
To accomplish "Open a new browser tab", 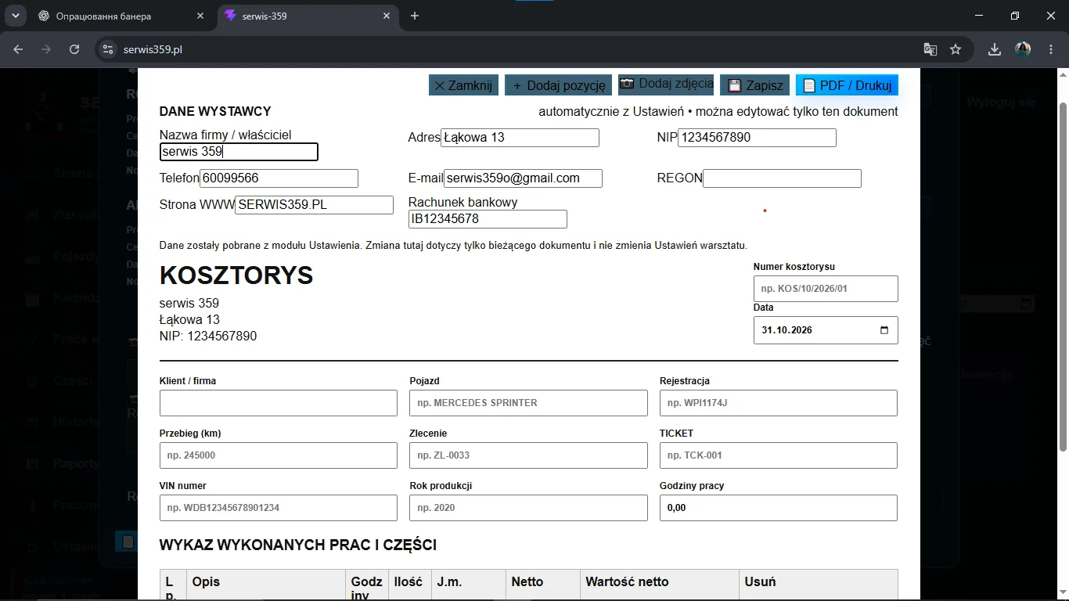I will (415, 16).
